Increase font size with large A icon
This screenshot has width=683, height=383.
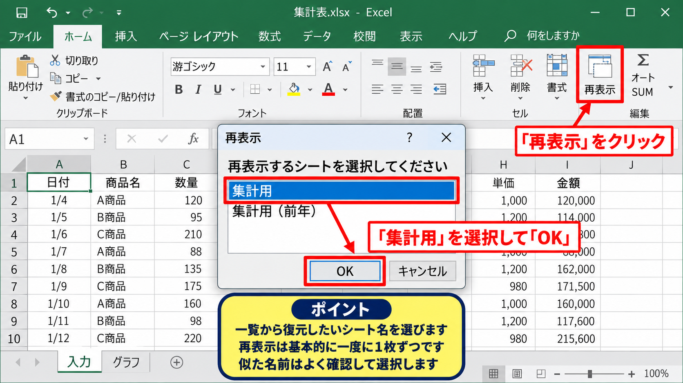click(328, 66)
